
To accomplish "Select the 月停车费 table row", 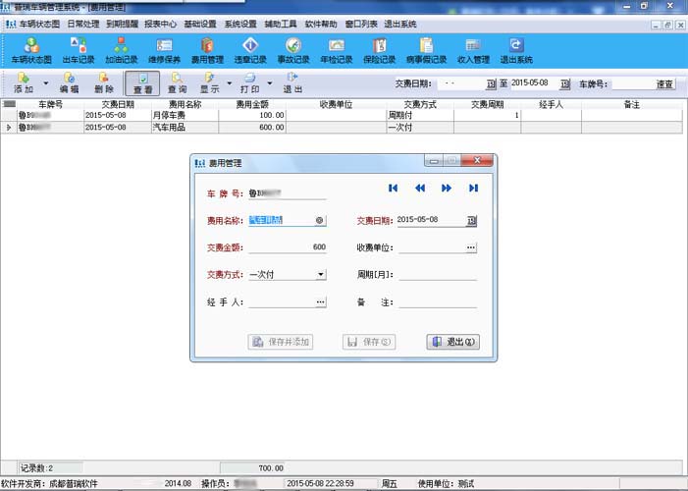I will (343, 116).
